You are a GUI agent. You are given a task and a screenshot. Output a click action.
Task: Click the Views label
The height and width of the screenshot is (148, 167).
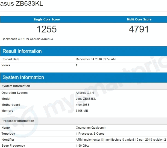[x=6, y=65]
